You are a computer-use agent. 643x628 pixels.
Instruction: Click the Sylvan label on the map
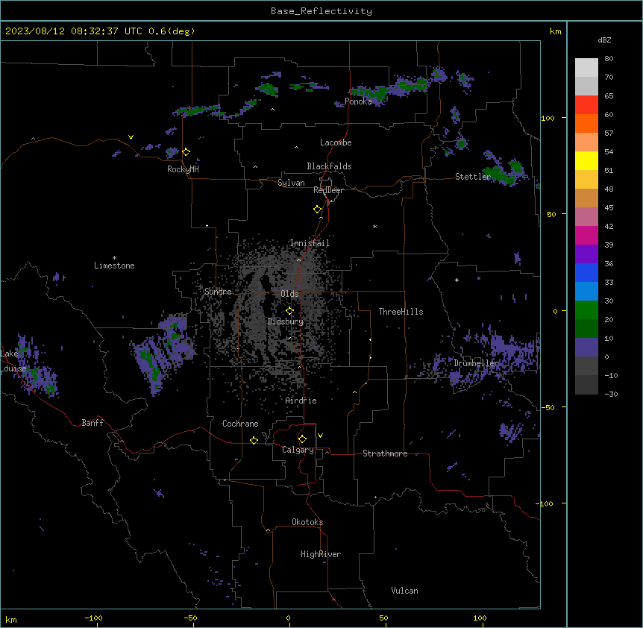[291, 183]
